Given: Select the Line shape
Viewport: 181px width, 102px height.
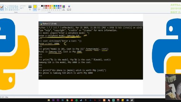Looking at the screenshot, I should coord(6,6).
